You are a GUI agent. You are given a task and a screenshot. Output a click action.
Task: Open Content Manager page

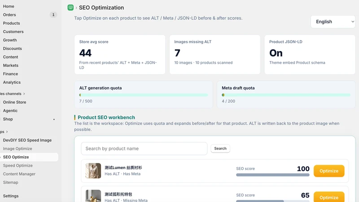click(x=19, y=174)
